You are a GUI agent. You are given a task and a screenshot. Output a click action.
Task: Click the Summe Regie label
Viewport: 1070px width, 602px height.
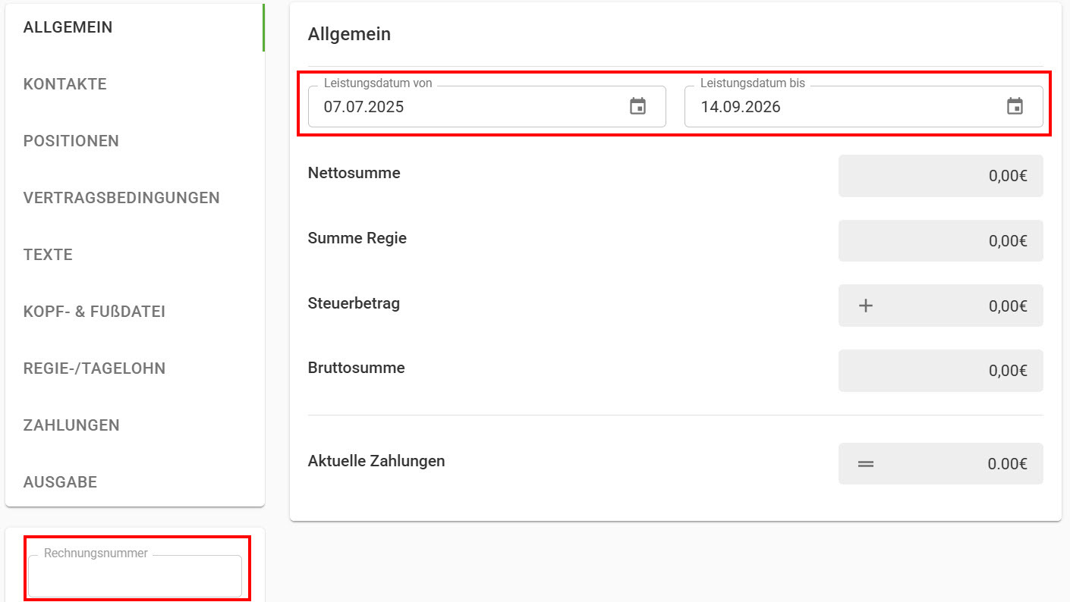coord(357,238)
